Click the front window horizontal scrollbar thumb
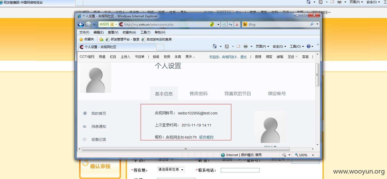The width and height of the screenshot is (387, 179). [x=186, y=149]
